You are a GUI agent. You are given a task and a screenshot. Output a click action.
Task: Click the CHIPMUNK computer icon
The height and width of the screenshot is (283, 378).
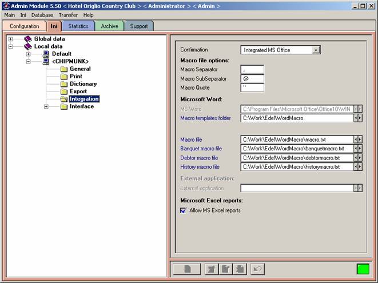pyautogui.click(x=46, y=61)
